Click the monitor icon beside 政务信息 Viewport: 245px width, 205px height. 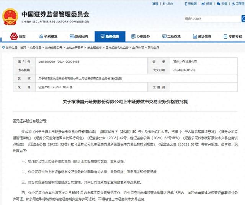click(103, 36)
